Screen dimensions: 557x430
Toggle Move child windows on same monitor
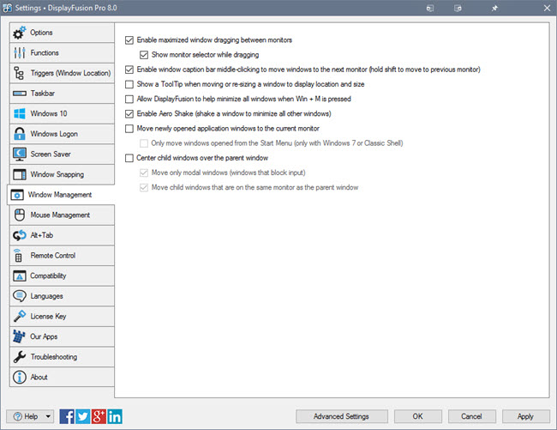pyautogui.click(x=144, y=187)
